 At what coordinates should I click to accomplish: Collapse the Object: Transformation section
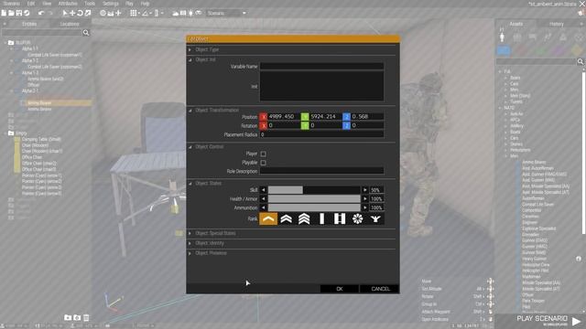pyautogui.click(x=190, y=111)
